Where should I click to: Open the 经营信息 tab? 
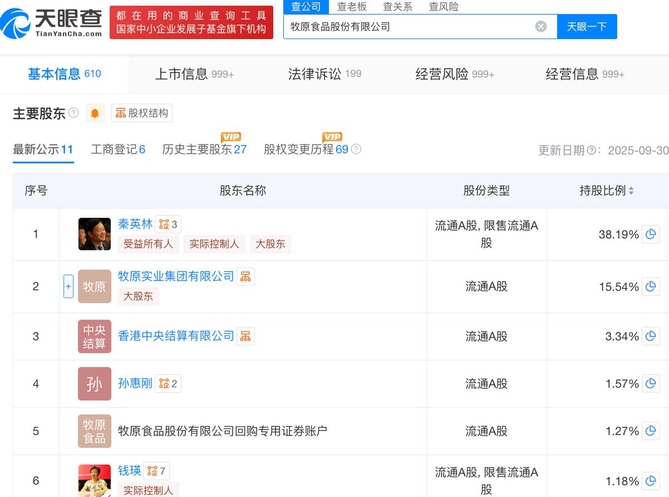585,74
